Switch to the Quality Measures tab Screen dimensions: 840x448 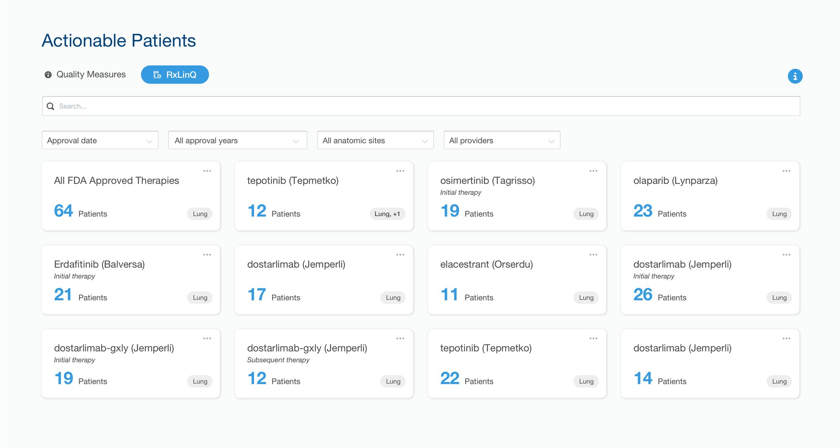coord(85,75)
